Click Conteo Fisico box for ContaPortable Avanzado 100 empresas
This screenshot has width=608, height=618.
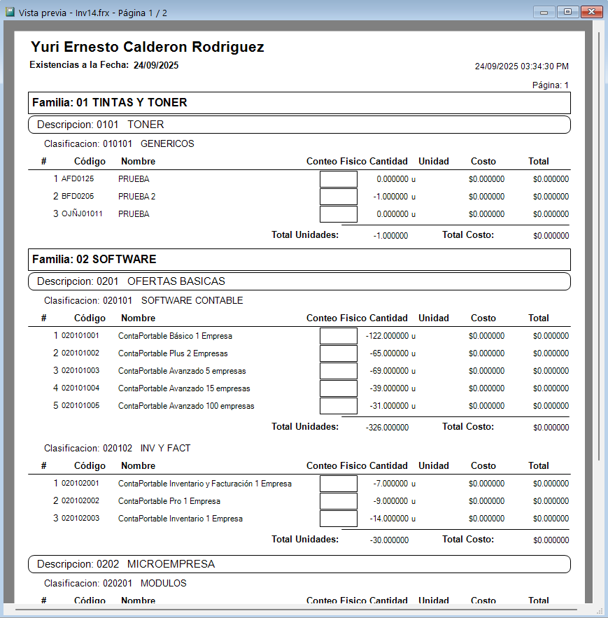coord(339,405)
